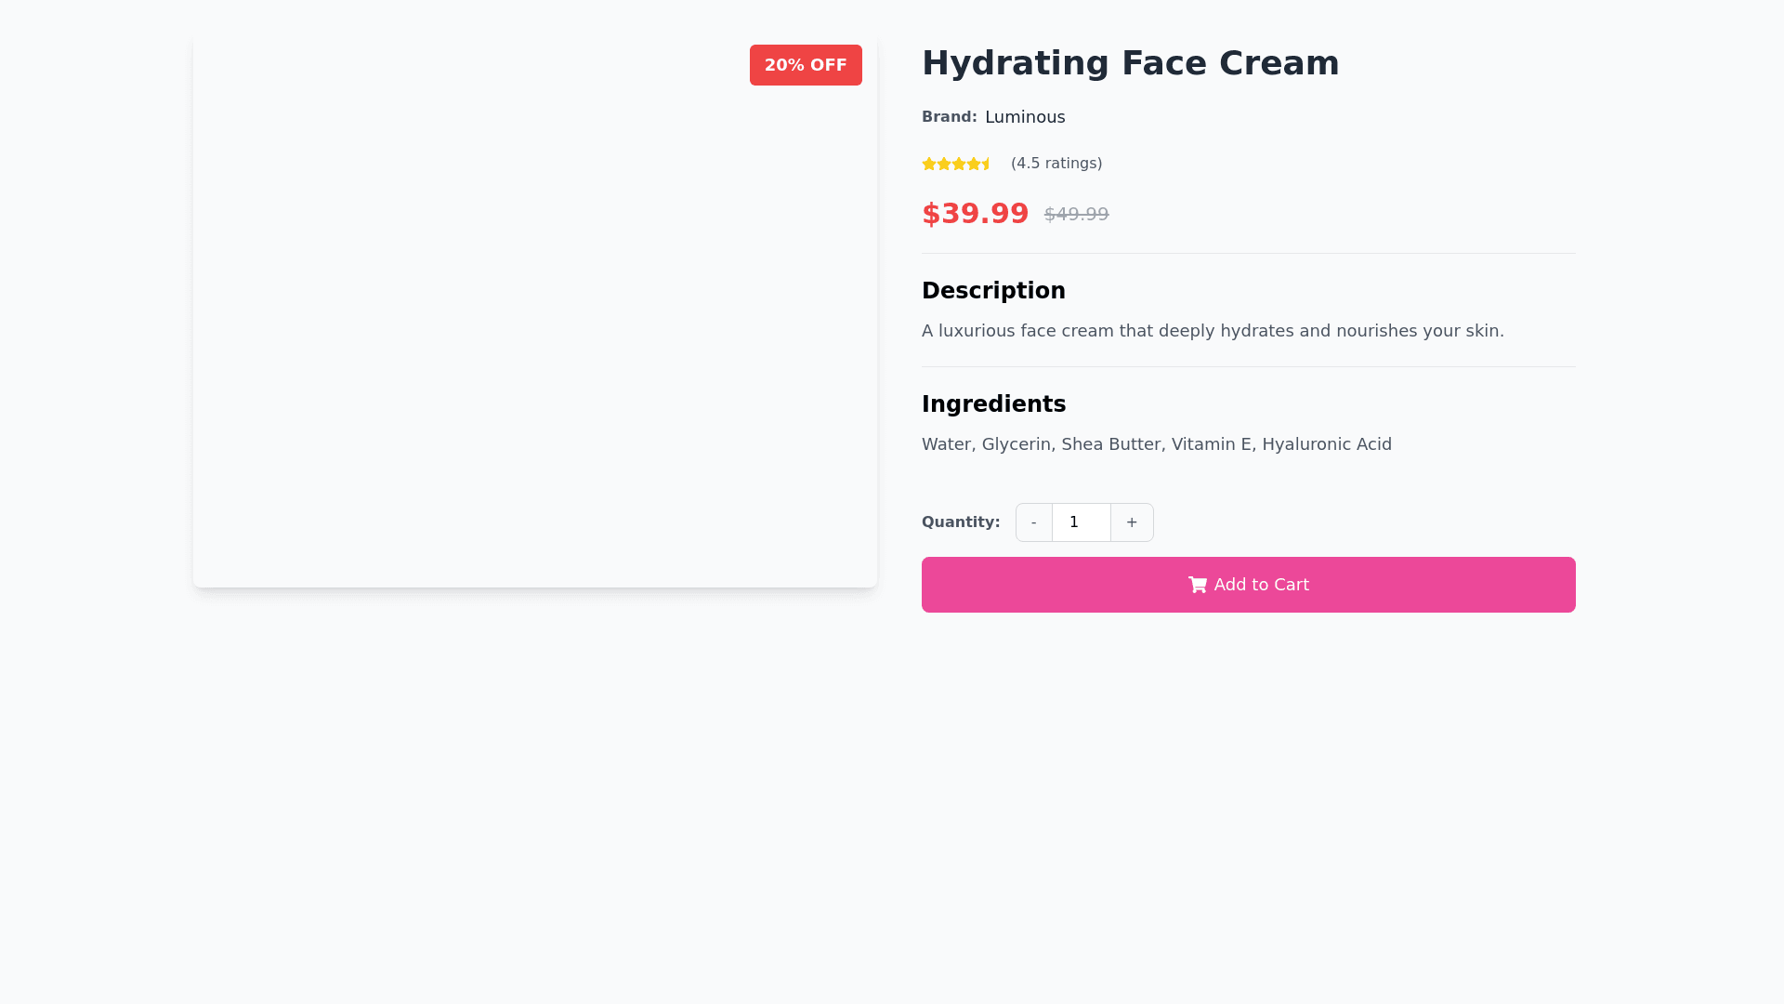Click the second rating star
The width and height of the screenshot is (1784, 1004).
[944, 164]
